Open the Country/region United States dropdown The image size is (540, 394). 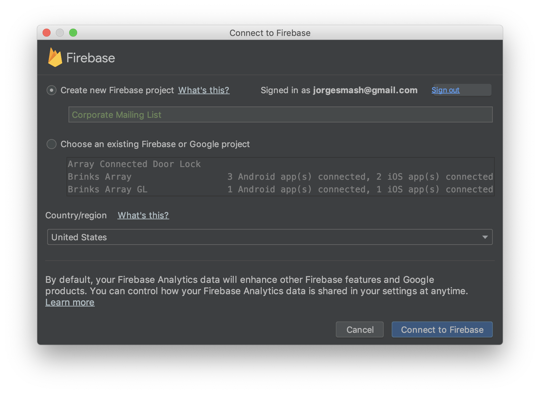270,237
